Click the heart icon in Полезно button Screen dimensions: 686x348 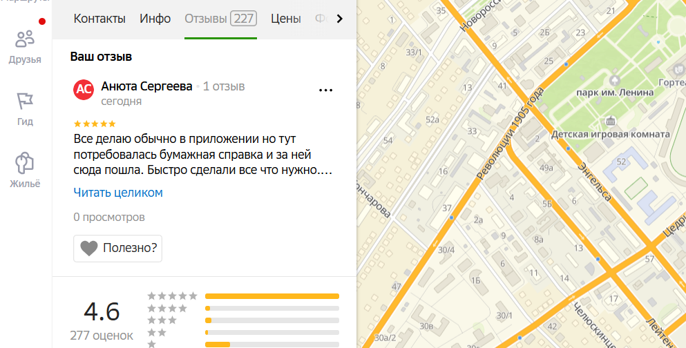click(89, 249)
